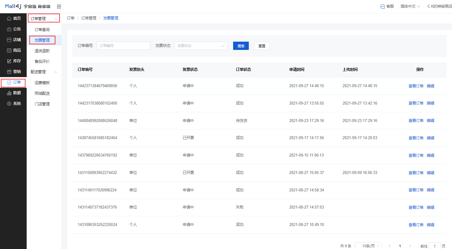Select 售后评价 submenu item
The width and height of the screenshot is (452, 249).
coord(42,61)
